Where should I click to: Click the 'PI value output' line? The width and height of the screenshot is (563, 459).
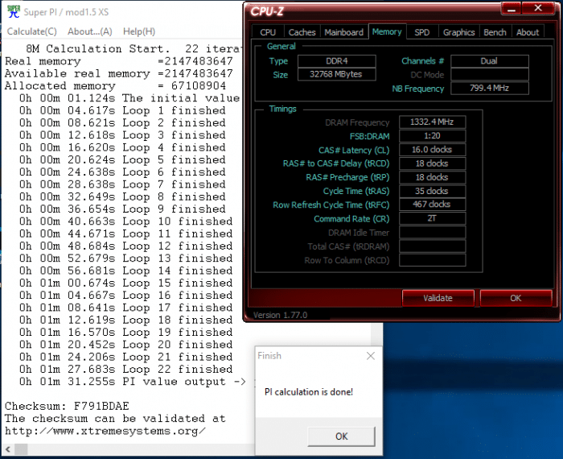pyautogui.click(x=133, y=382)
